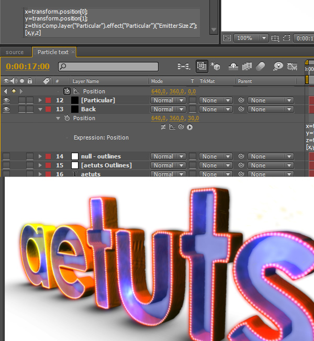Expand the aetuts Outlines layer

40,165
